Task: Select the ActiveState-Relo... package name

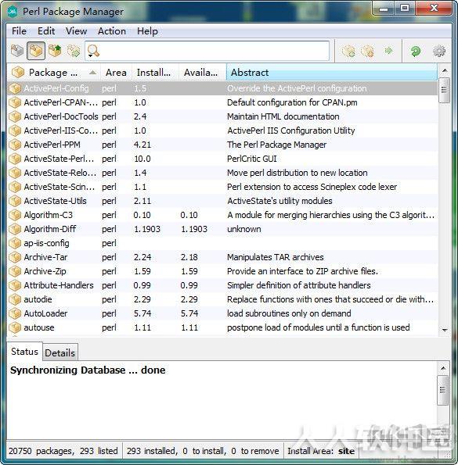Action: (60, 173)
